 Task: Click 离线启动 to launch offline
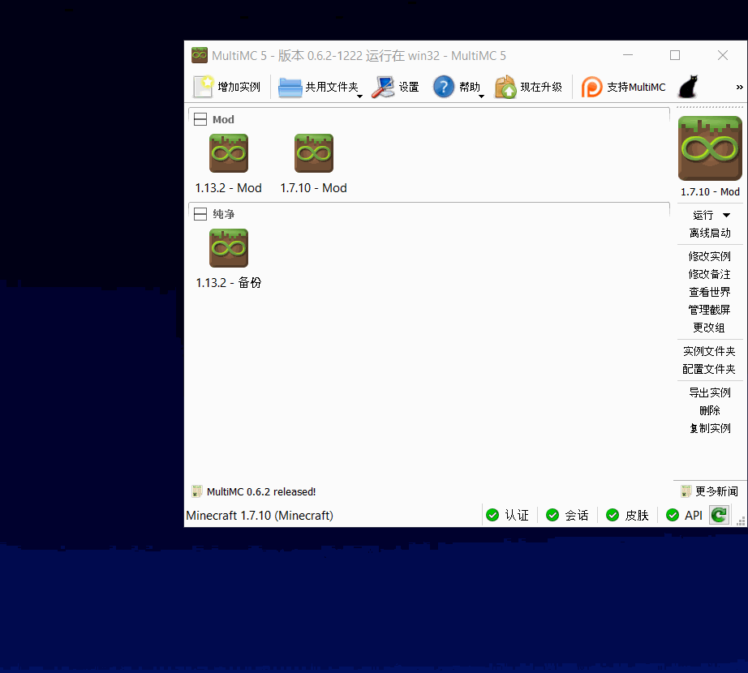pos(710,233)
